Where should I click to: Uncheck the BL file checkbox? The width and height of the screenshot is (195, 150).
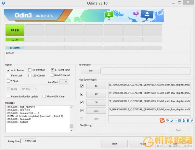coord(82,86)
